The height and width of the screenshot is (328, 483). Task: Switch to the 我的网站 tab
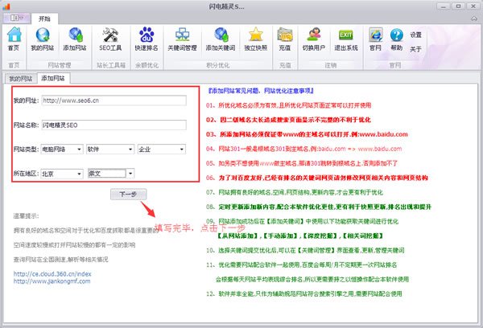(x=19, y=79)
